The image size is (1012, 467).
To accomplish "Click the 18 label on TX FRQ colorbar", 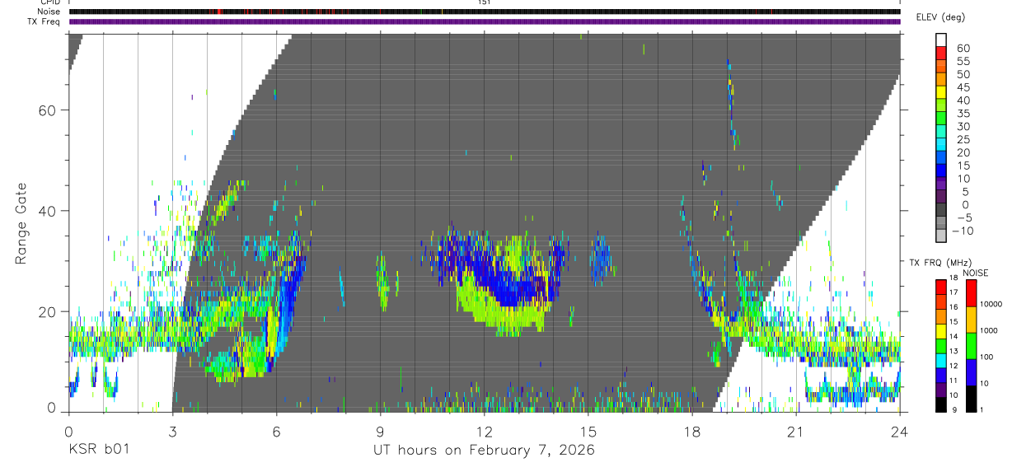I will click(x=953, y=279).
